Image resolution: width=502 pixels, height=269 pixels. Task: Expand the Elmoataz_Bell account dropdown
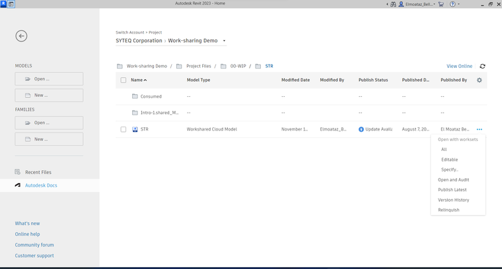[x=434, y=4]
